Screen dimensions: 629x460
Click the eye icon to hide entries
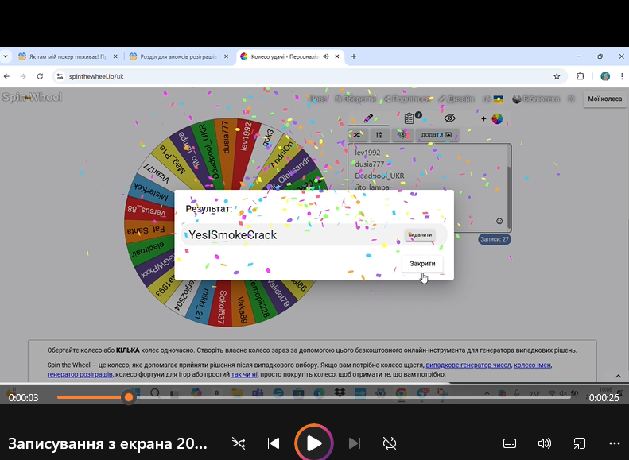pyautogui.click(x=449, y=118)
